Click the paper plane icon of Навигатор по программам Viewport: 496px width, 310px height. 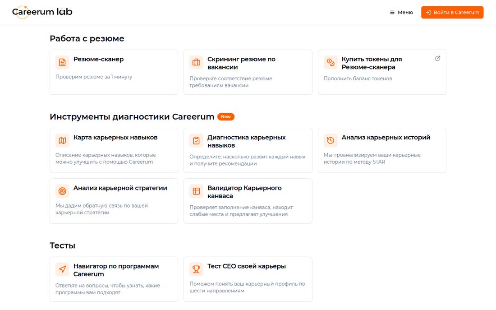62,269
